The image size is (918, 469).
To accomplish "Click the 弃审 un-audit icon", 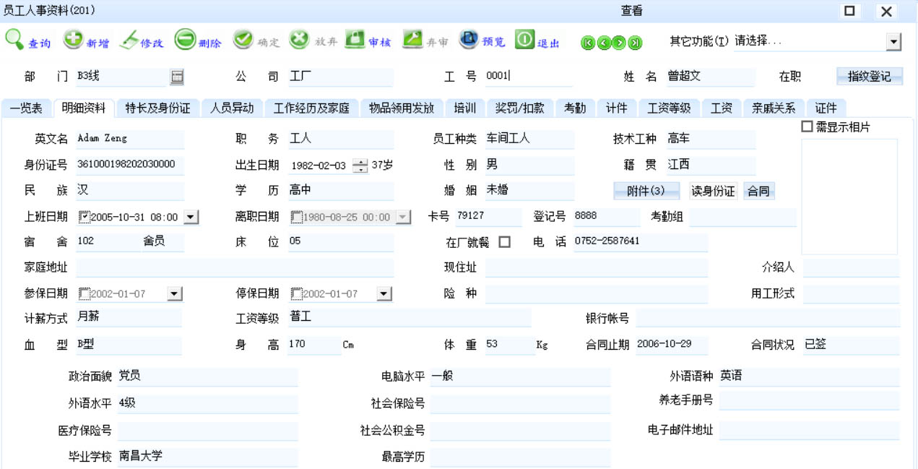I will click(x=412, y=40).
